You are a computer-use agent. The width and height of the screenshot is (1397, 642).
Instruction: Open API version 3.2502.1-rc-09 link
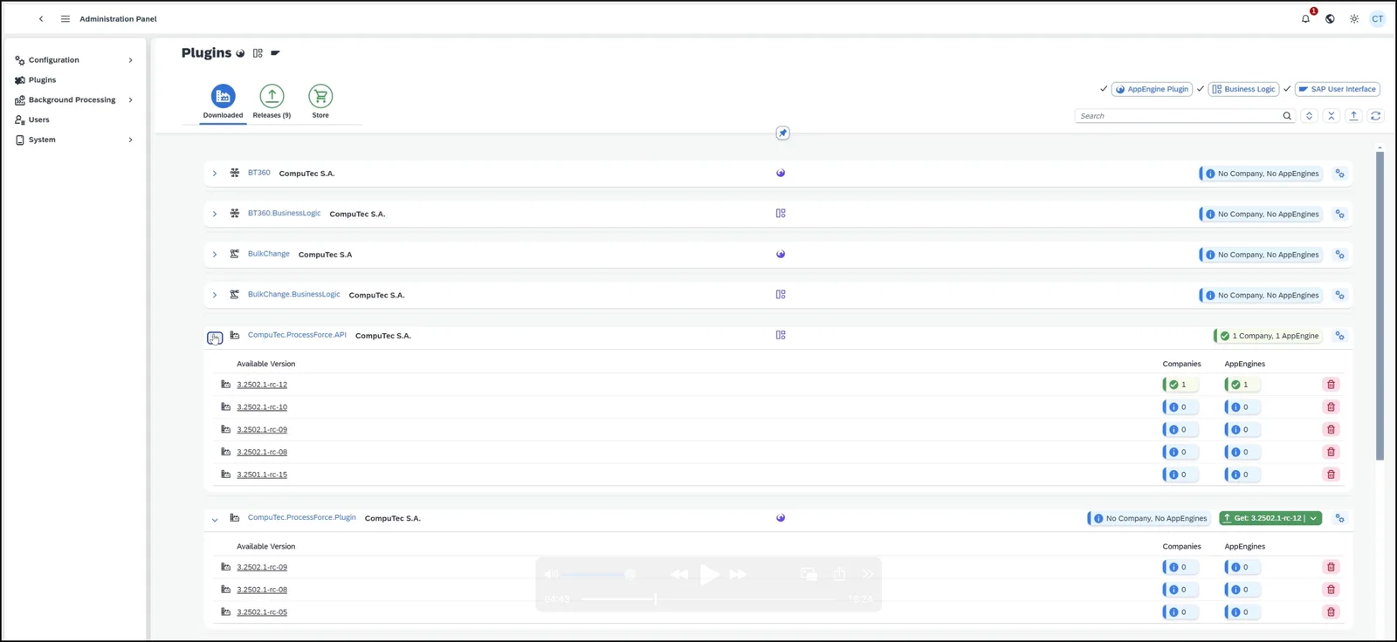pos(262,430)
